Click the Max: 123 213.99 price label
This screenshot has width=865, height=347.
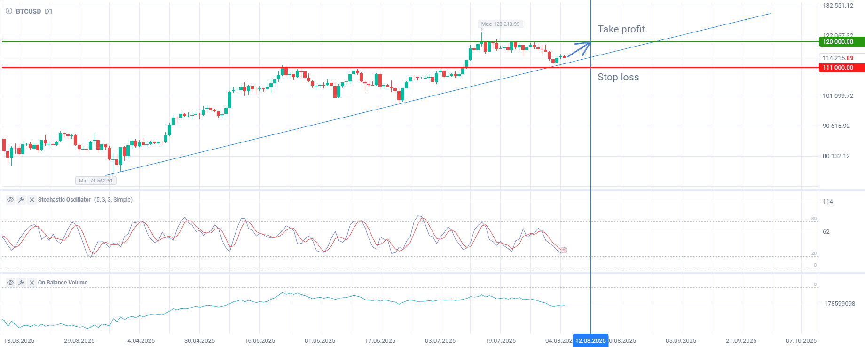tap(500, 24)
